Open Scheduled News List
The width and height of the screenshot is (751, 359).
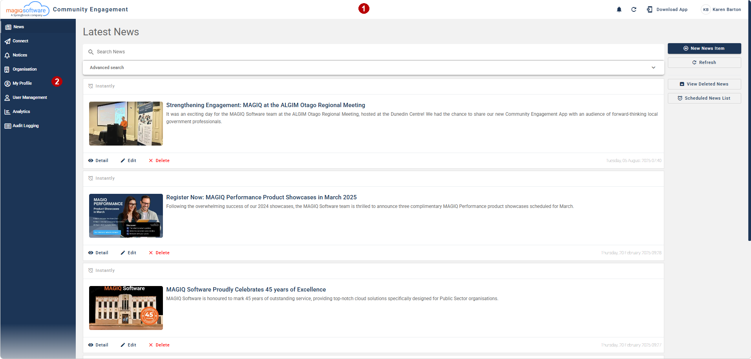704,98
